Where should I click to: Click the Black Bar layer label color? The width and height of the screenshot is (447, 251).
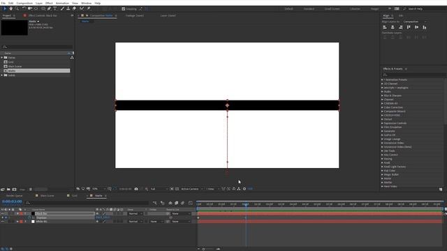coord(21,214)
